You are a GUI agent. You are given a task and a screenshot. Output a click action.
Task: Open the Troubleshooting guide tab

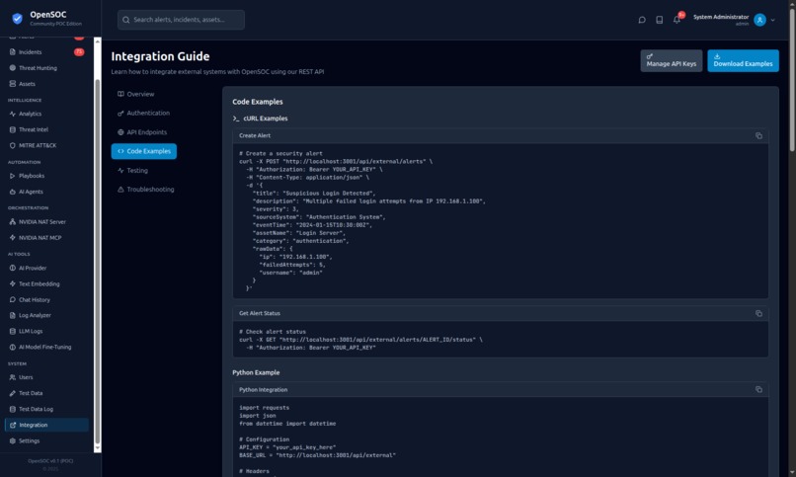[146, 189]
